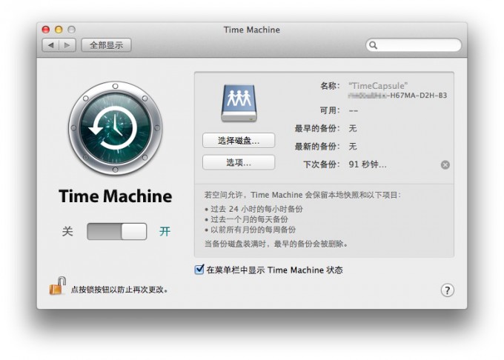Click the magnifying glass search icon
Screen dimensions: 504x360
point(374,45)
